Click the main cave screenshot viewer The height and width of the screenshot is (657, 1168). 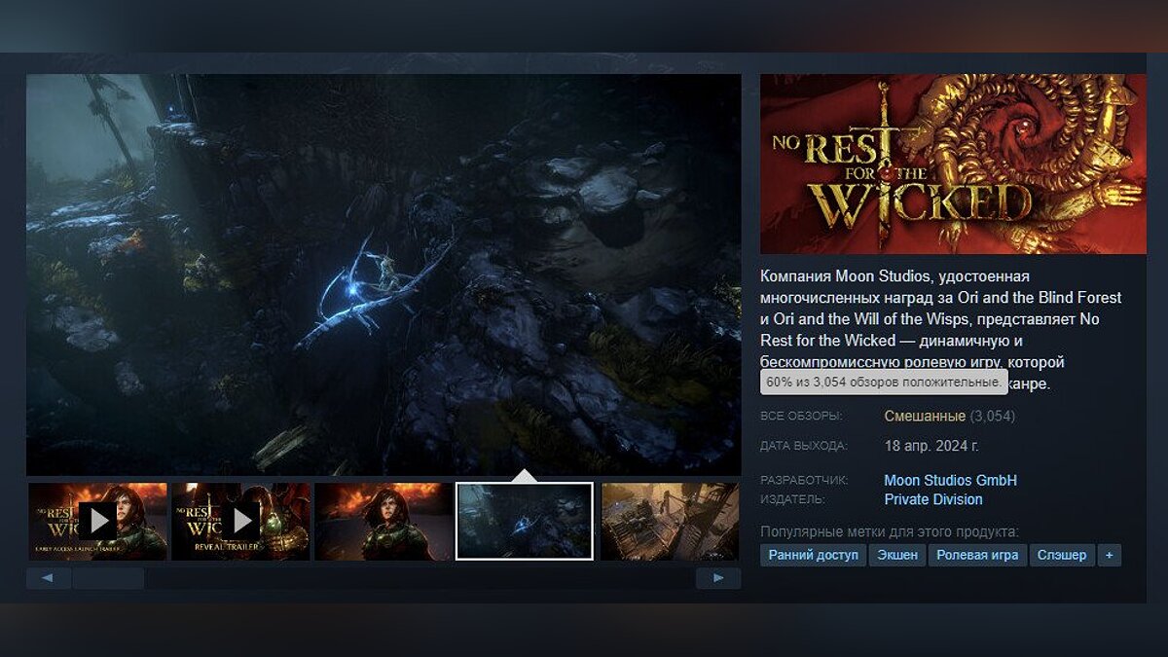click(x=383, y=274)
